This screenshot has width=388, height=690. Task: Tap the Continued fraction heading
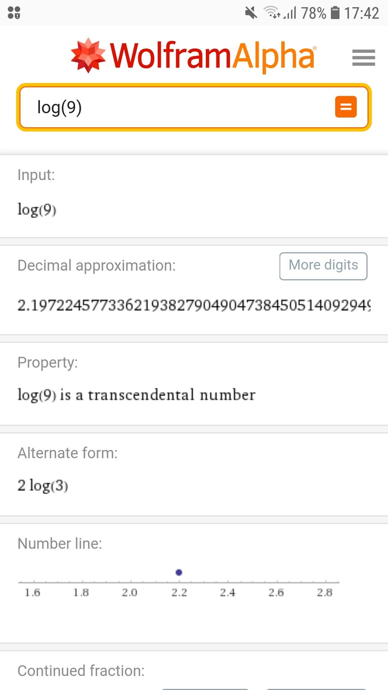[81, 671]
